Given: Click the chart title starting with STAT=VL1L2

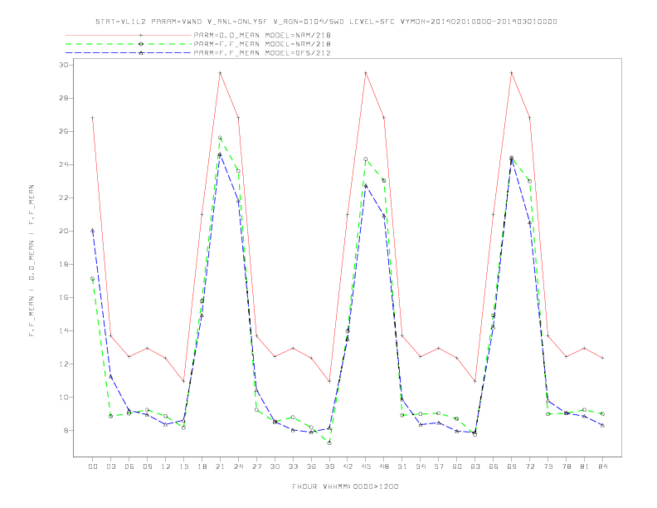Looking at the screenshot, I should (326, 22).
